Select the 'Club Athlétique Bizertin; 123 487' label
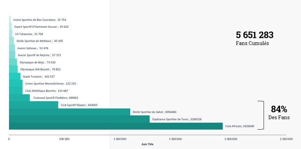The image size is (301, 149). [47, 91]
